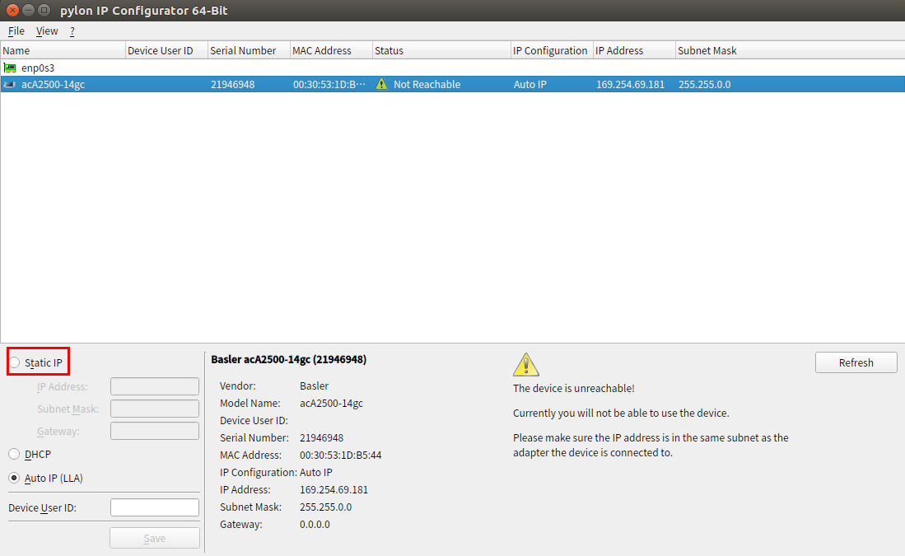The image size is (905, 556).
Task: Click the full MAC address 00:30:53:1D:B5:44
Action: pos(341,455)
